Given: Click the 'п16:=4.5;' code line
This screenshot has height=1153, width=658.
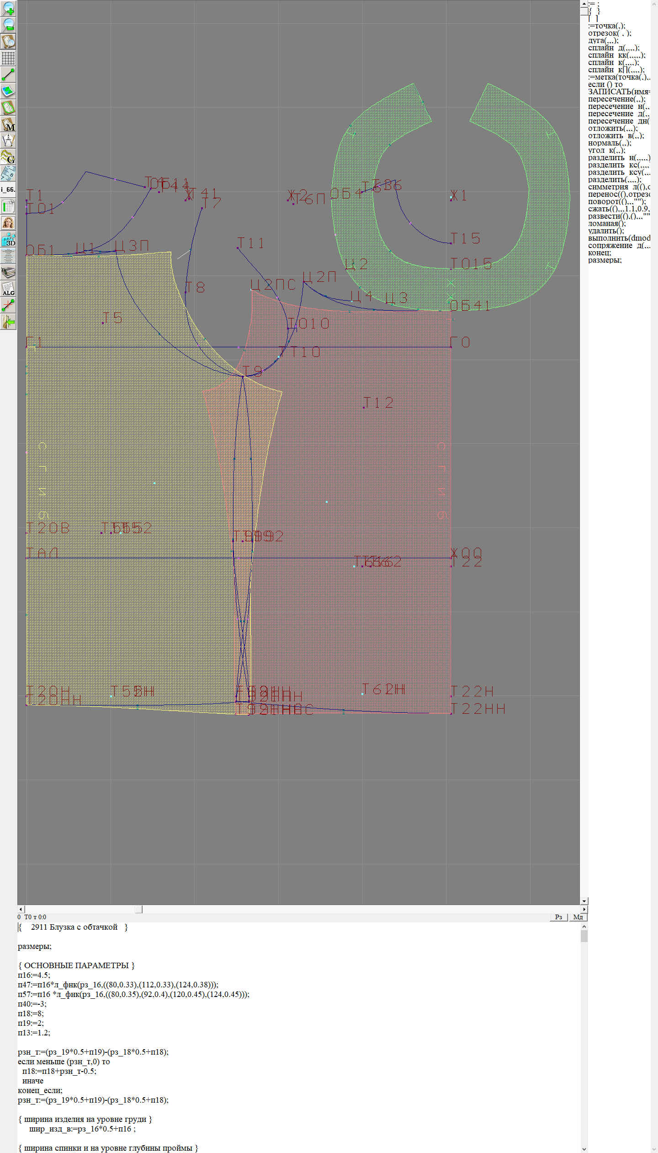Looking at the screenshot, I should [34, 975].
